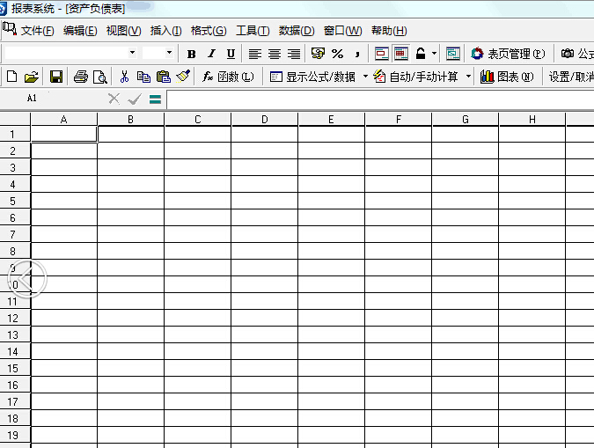
Task: Click the A1 cell name box
Action: (32, 99)
